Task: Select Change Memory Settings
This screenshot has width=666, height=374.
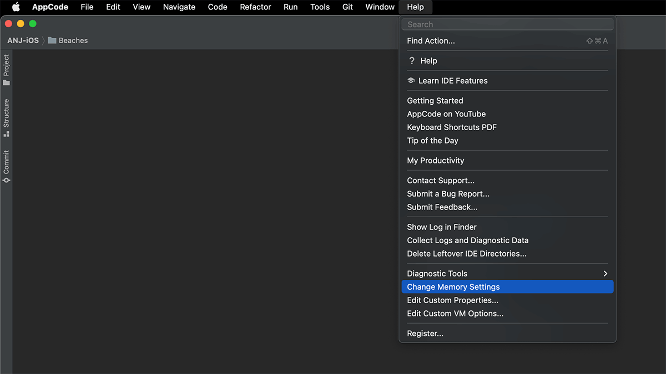Action: (x=453, y=286)
